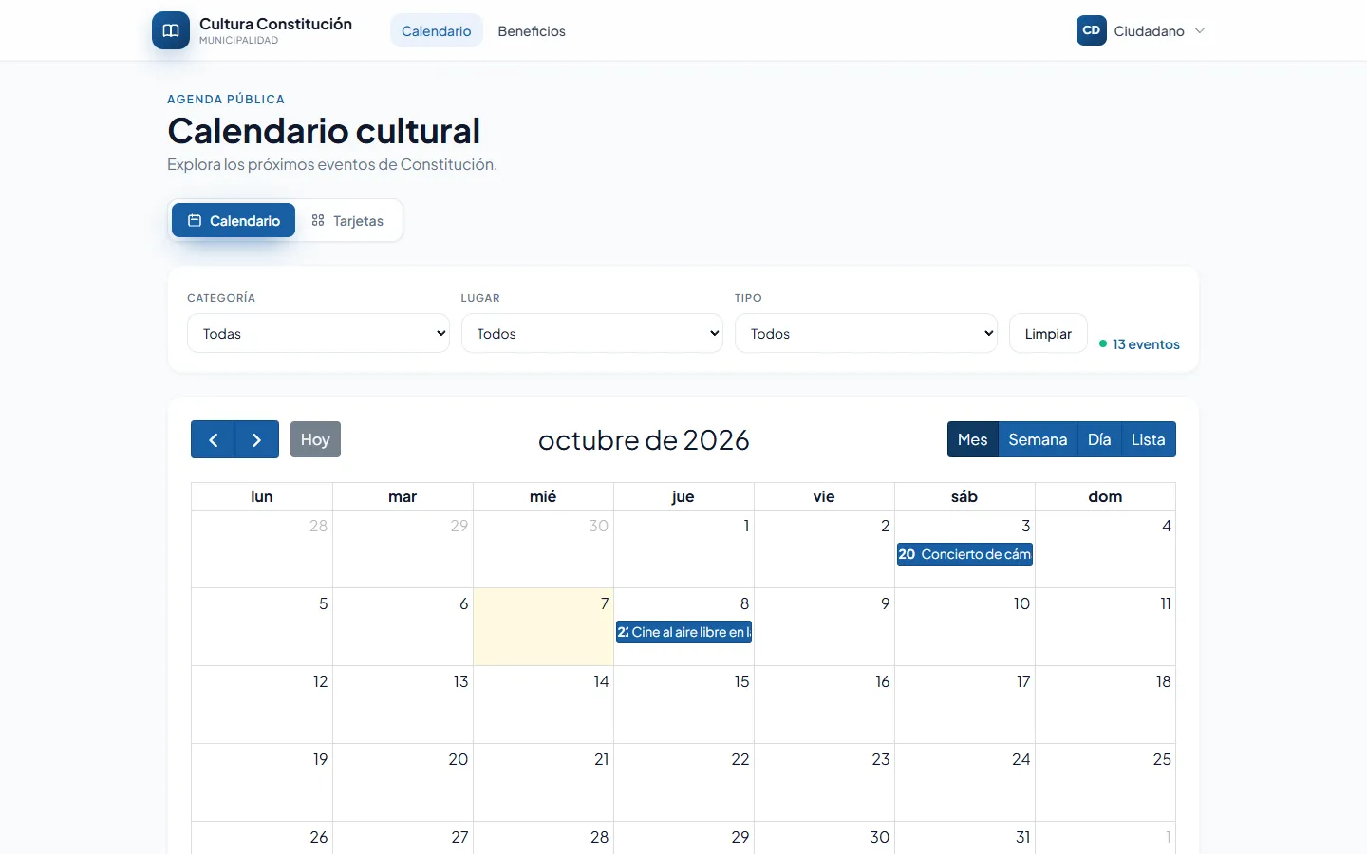The height and width of the screenshot is (854, 1367).
Task: Open the Cine al aire libre event
Action: click(683, 632)
